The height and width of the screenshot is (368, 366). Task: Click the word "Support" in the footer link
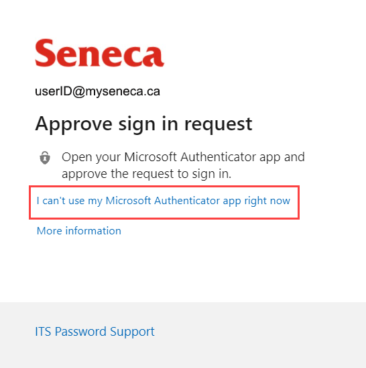[x=132, y=332]
